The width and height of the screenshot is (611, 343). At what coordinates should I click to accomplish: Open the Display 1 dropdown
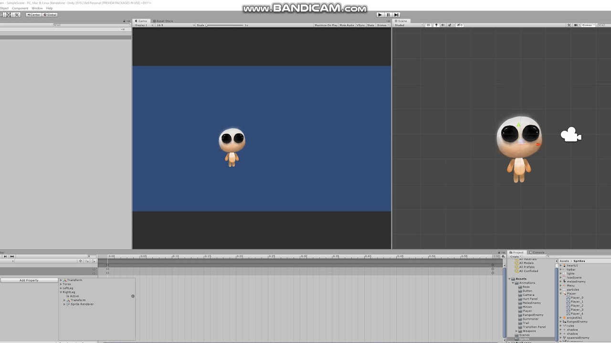[x=144, y=25]
